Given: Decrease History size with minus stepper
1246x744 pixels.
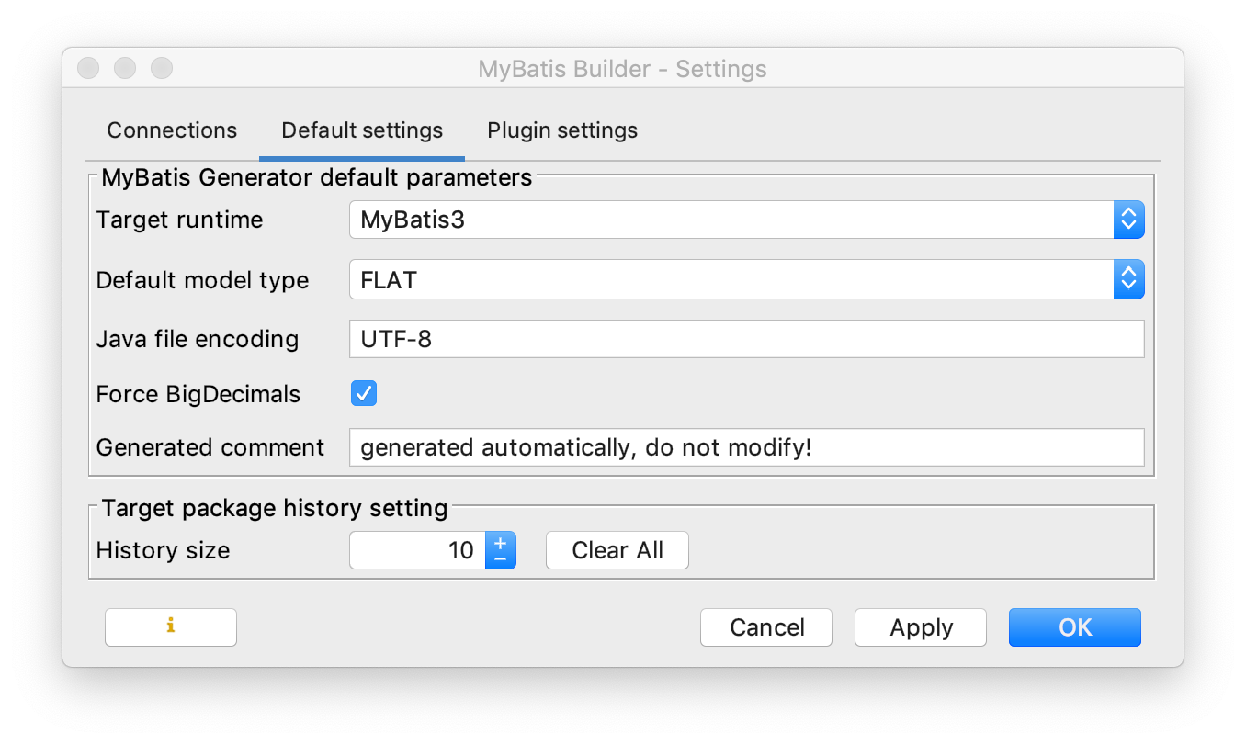Looking at the screenshot, I should [501, 558].
